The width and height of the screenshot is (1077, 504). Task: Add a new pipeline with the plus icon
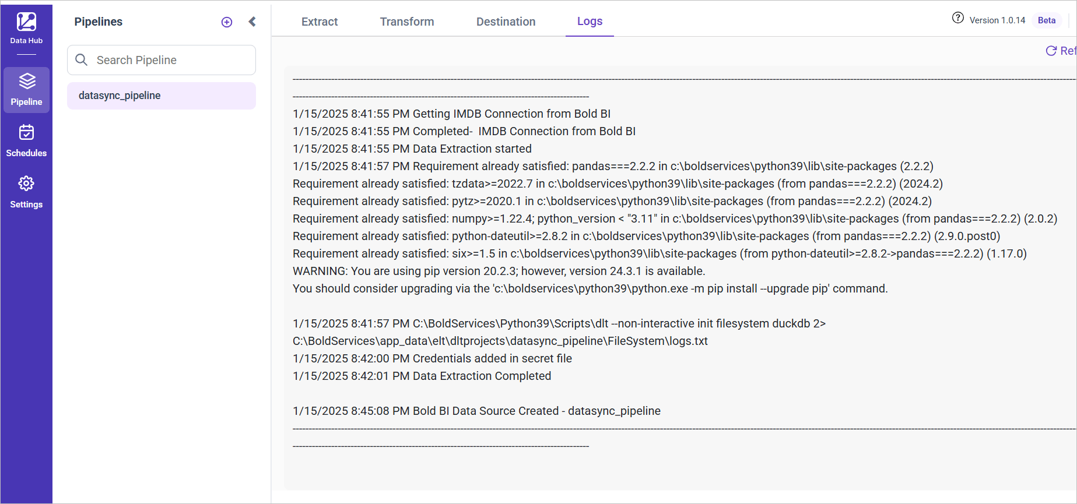point(227,22)
